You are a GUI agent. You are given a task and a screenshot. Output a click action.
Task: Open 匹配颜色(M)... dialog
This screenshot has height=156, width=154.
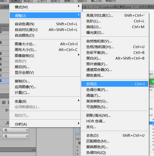[x=115, y=141]
